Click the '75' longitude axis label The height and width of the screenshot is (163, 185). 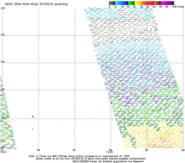pyautogui.click(x=2, y=150)
